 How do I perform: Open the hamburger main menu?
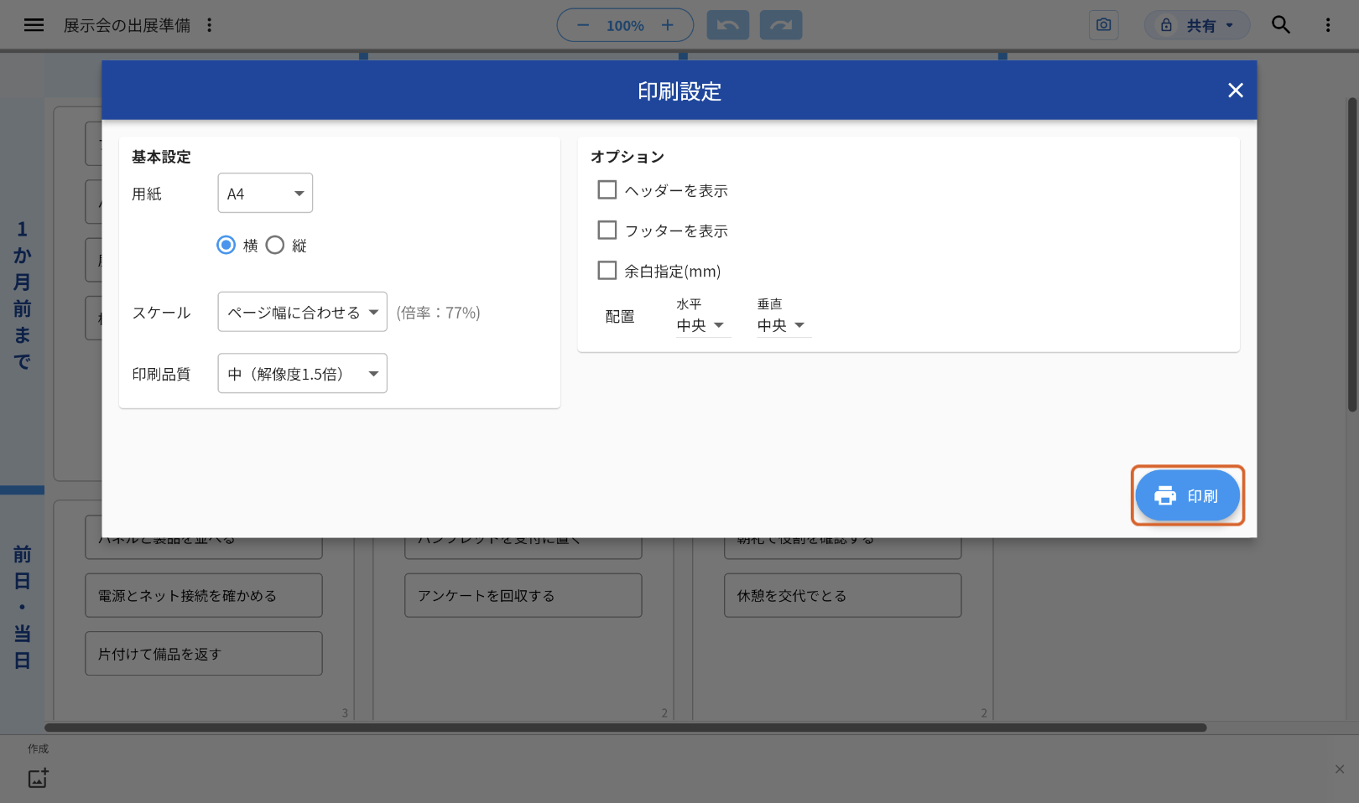[x=34, y=25]
